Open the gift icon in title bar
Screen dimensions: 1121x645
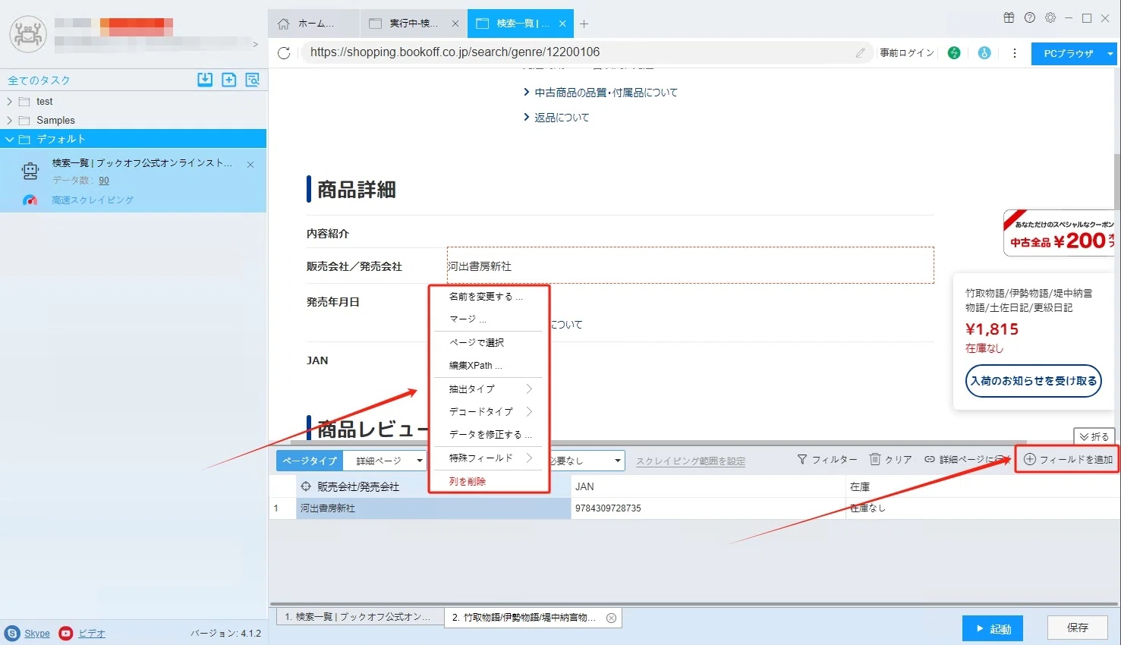[x=1009, y=17]
